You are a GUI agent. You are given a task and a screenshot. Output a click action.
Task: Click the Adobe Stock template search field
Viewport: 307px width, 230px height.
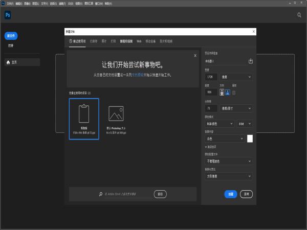point(128,194)
